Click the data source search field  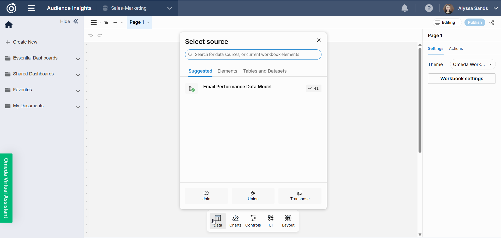tap(253, 55)
